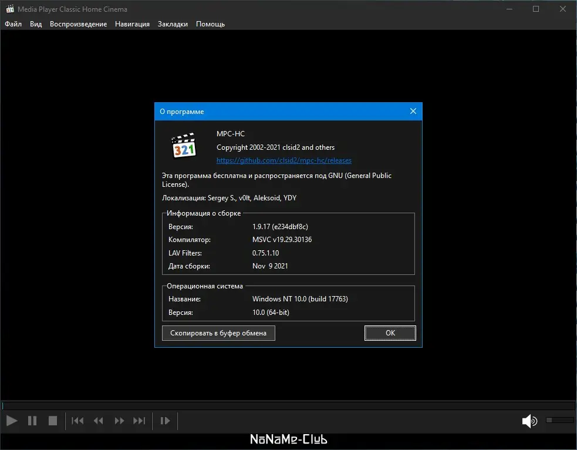Click the LAV Filters value 0.75.1.10
The width and height of the screenshot is (577, 450).
[265, 253]
